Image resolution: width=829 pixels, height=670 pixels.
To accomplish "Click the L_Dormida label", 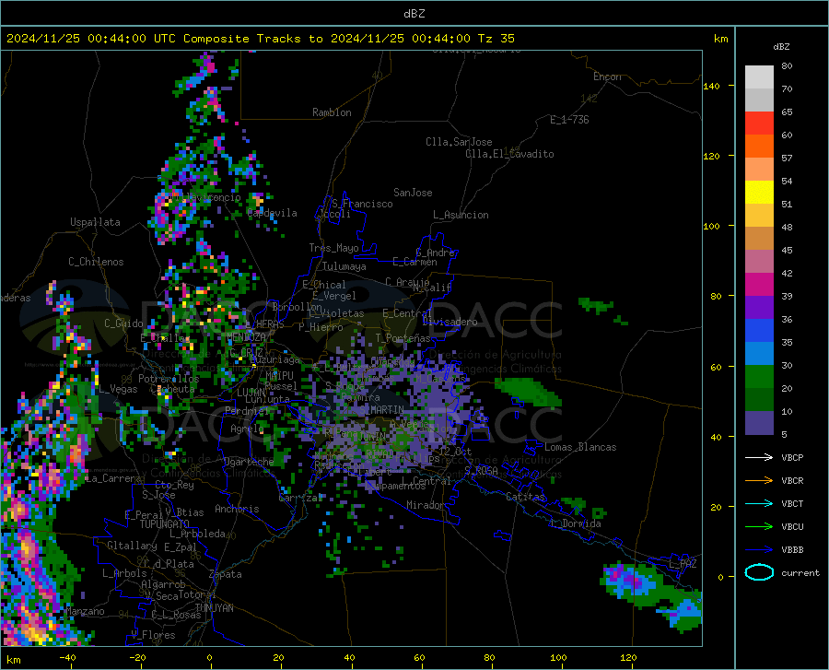I will (575, 523).
